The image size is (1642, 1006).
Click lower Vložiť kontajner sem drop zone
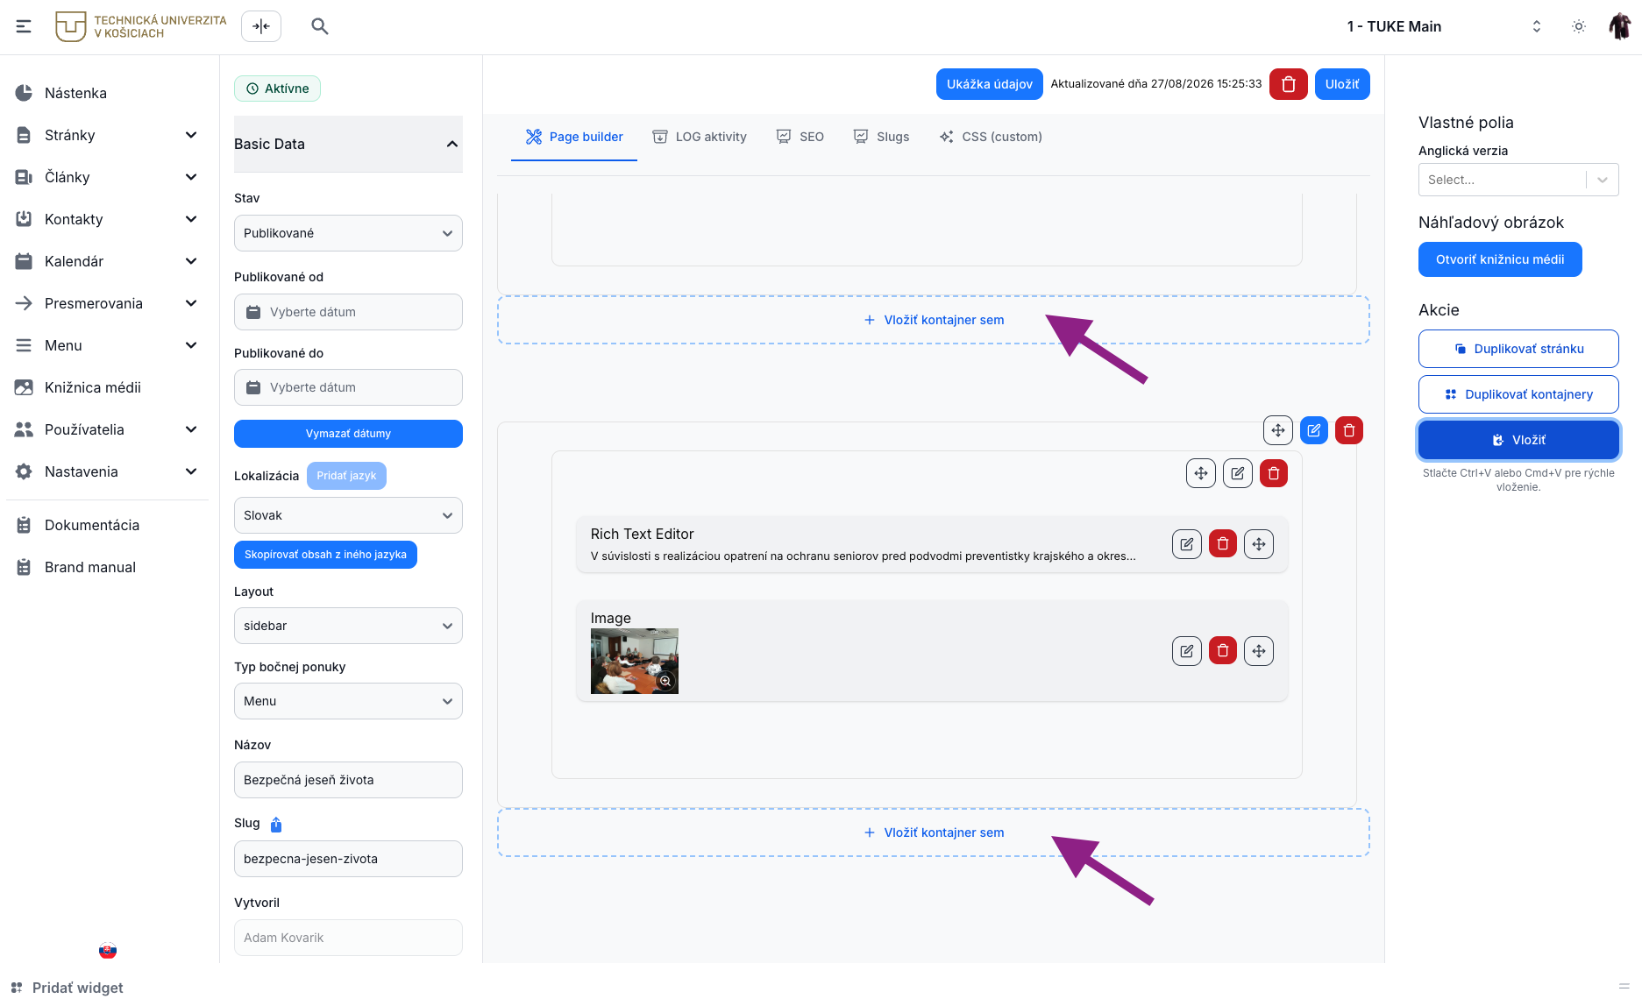pos(934,832)
